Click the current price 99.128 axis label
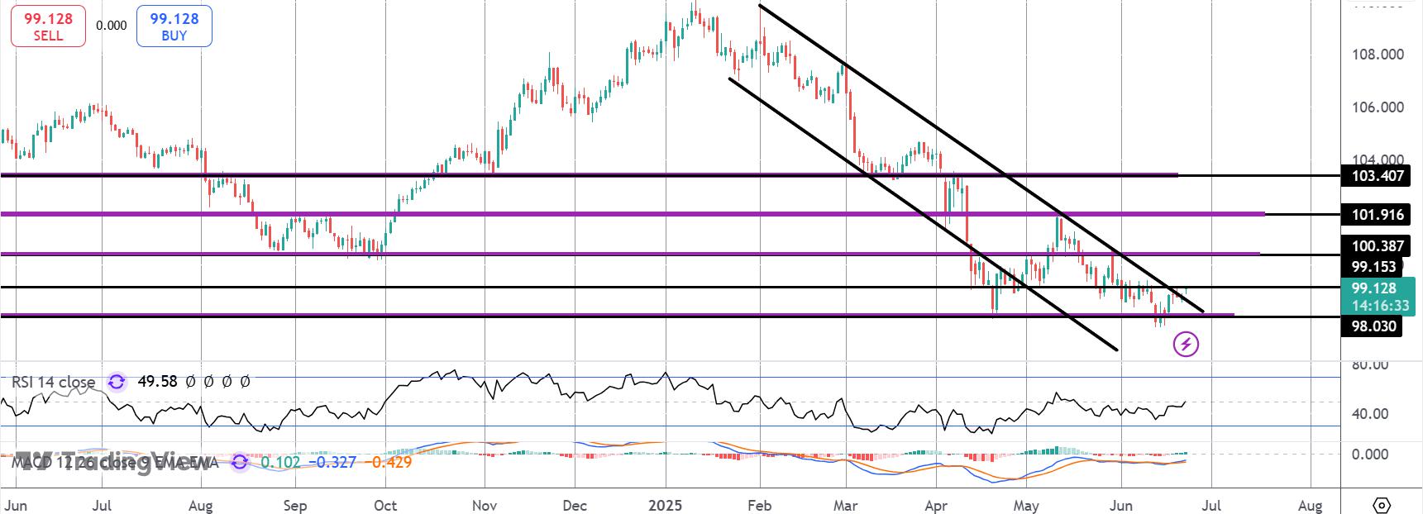The width and height of the screenshot is (1423, 514). 1374,288
